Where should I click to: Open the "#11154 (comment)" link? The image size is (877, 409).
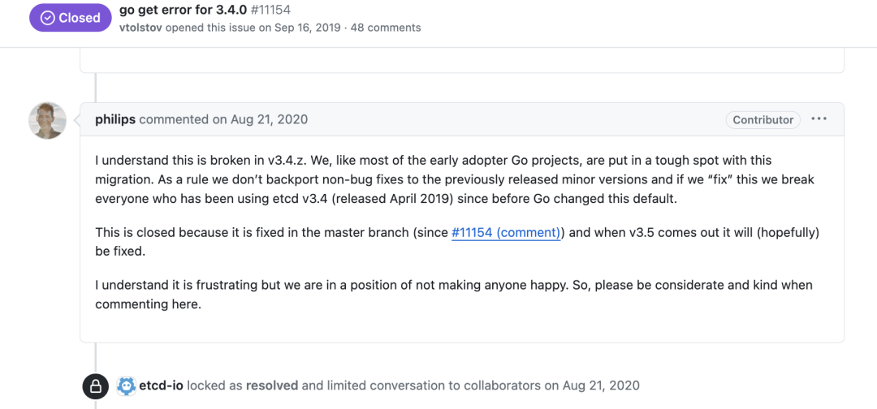pyautogui.click(x=506, y=232)
